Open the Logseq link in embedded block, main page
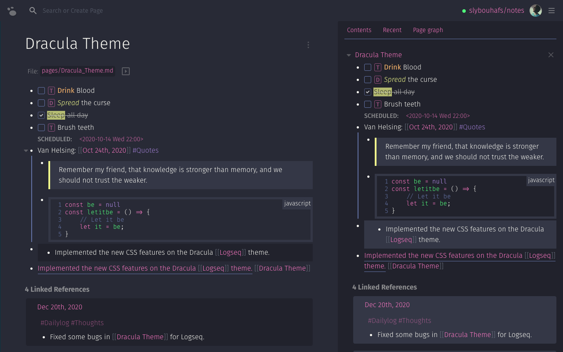The width and height of the screenshot is (563, 352). pos(231,253)
